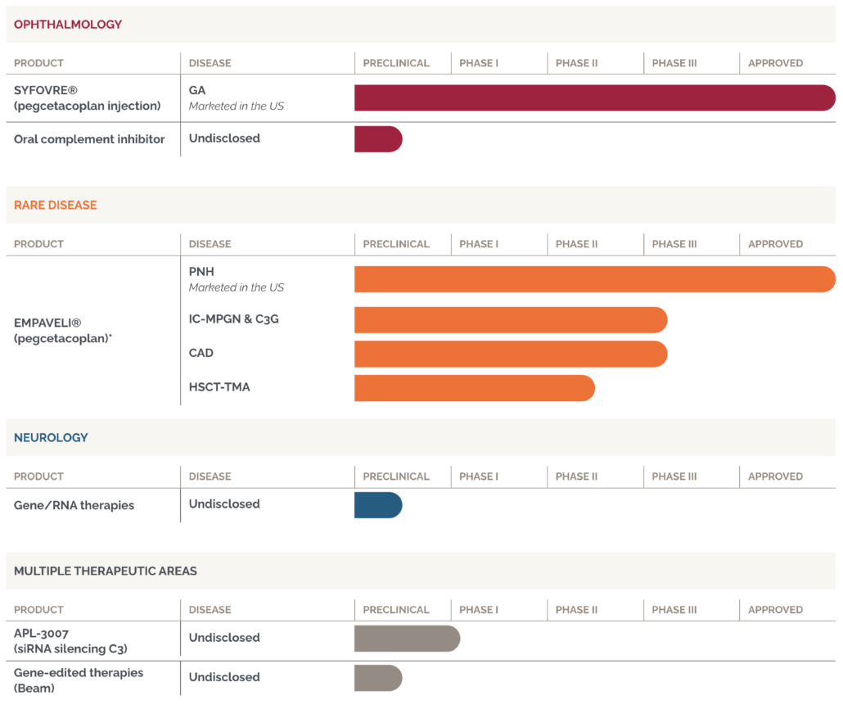Click PHASE I header in Ophthalmology table

click(479, 63)
